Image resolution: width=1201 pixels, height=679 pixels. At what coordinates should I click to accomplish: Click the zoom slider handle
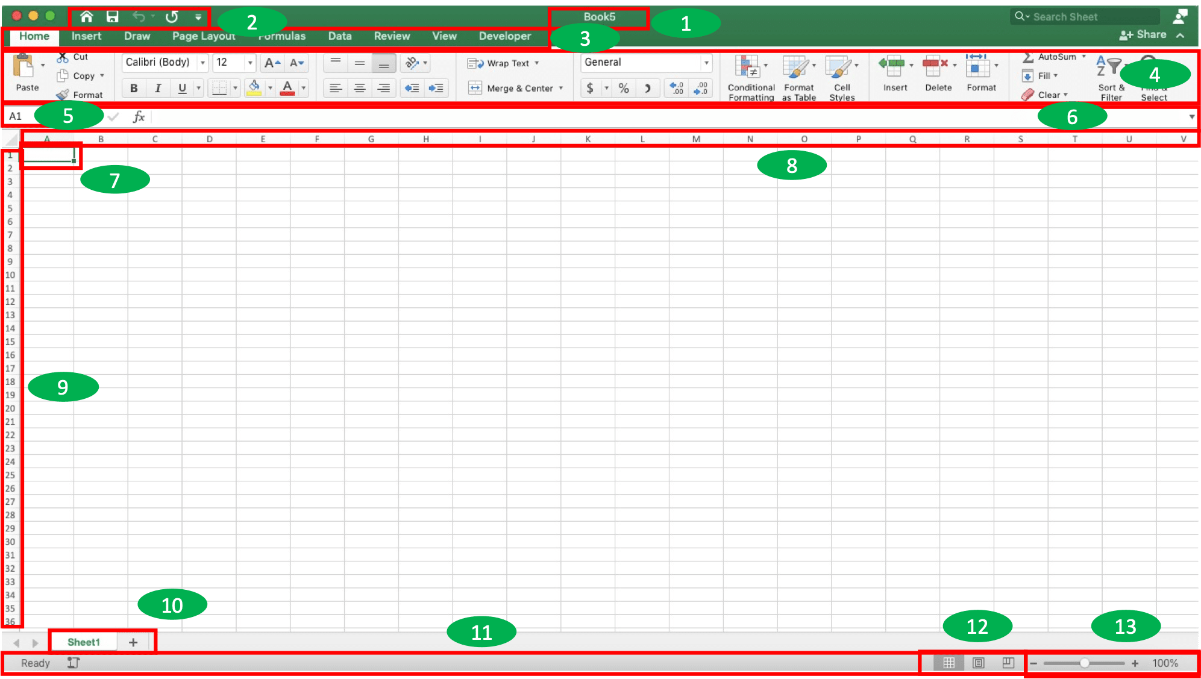click(x=1084, y=663)
